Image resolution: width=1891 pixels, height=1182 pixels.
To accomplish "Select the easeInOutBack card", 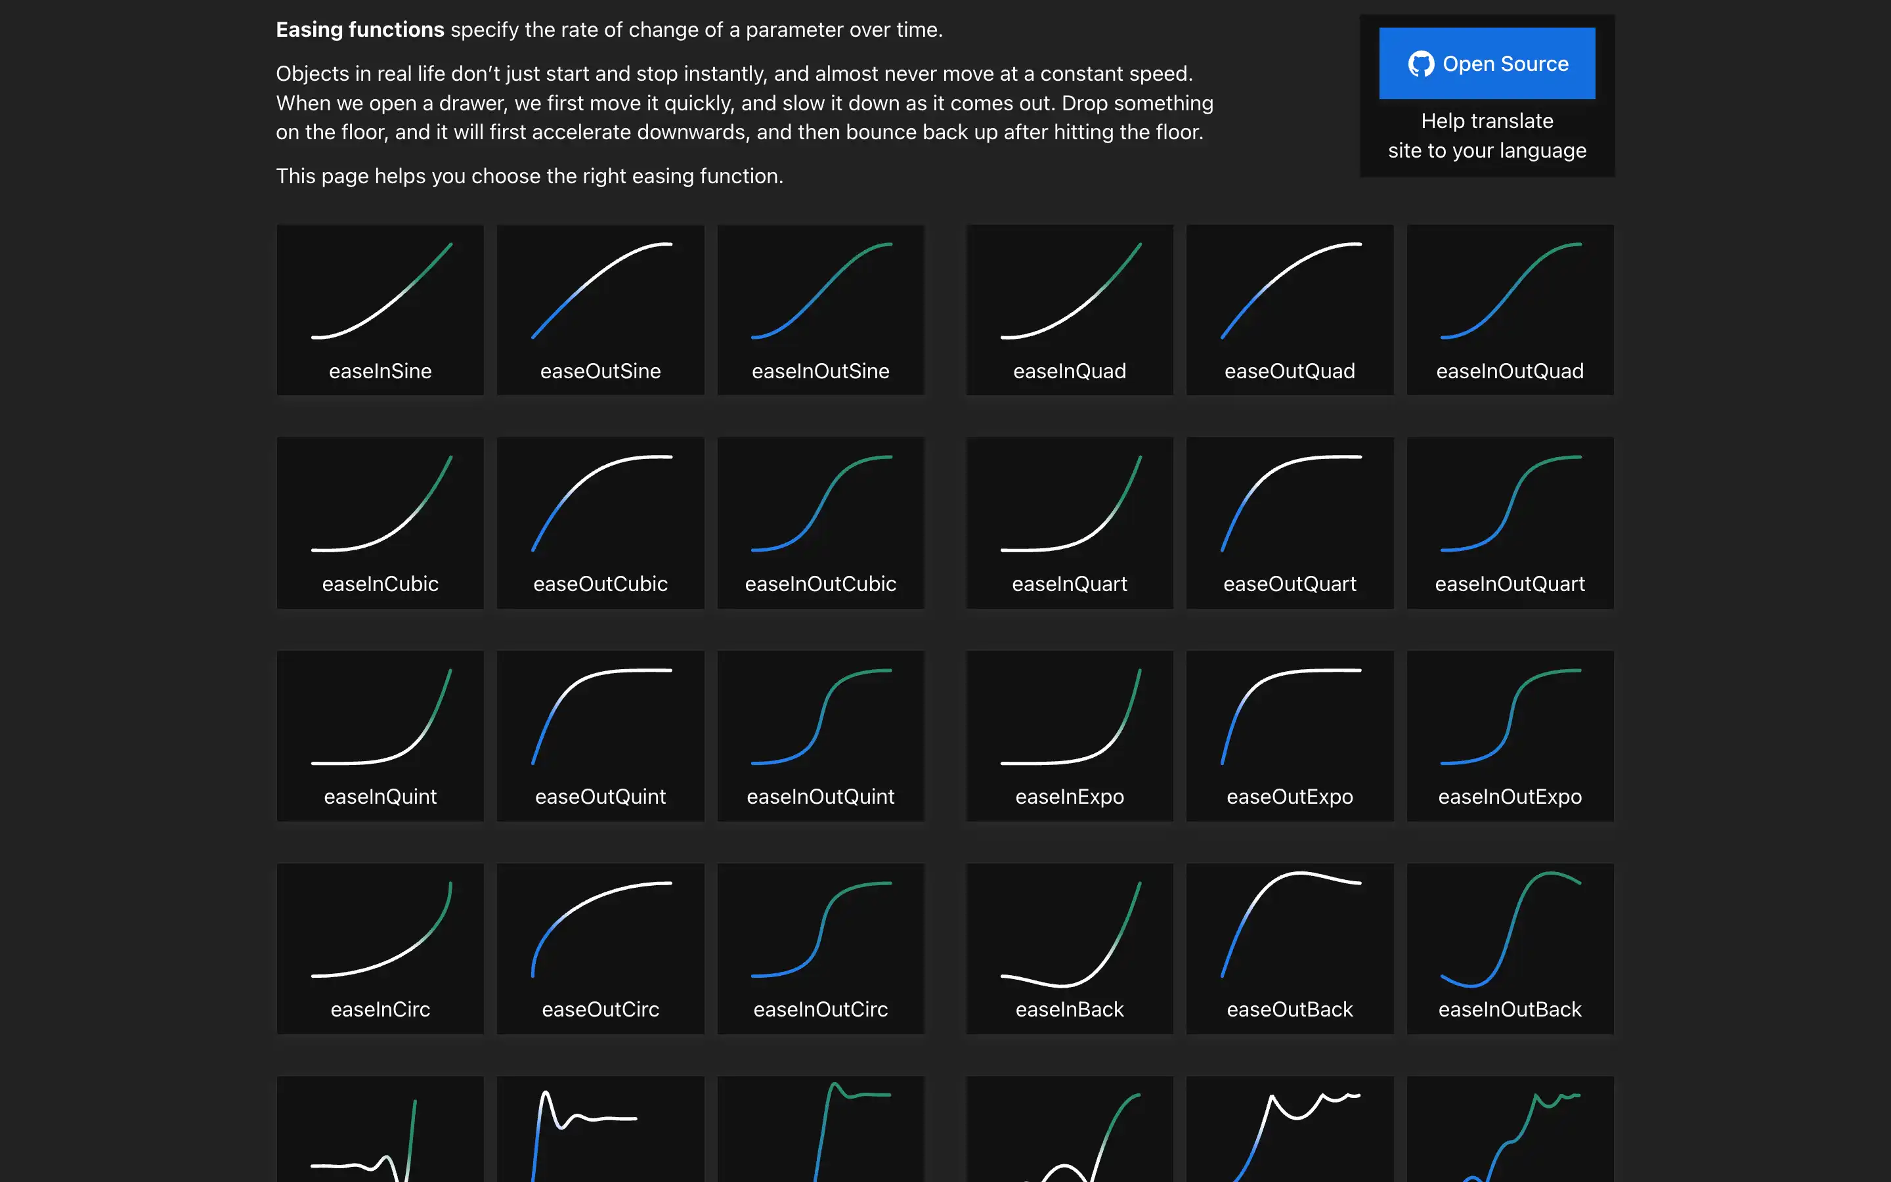I will click(x=1510, y=949).
